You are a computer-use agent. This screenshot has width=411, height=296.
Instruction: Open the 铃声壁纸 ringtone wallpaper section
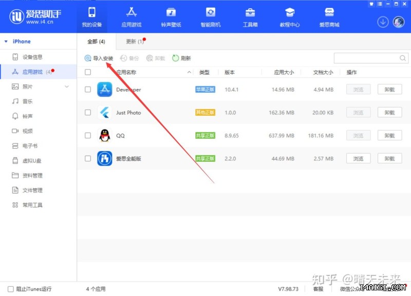(x=171, y=16)
